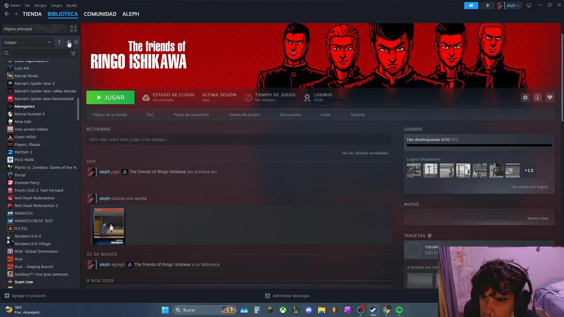Open game settings gear icon
This screenshot has width=564, height=317.
[525, 97]
